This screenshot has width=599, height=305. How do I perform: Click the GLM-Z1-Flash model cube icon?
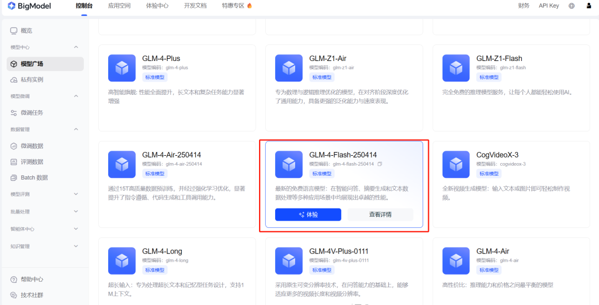point(456,68)
